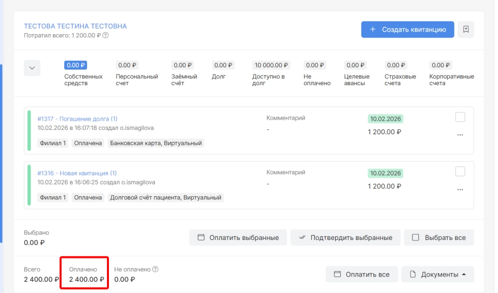This screenshot has height=293, width=498.
Task: Click Оплатить выбранные button
Action: click(x=238, y=238)
